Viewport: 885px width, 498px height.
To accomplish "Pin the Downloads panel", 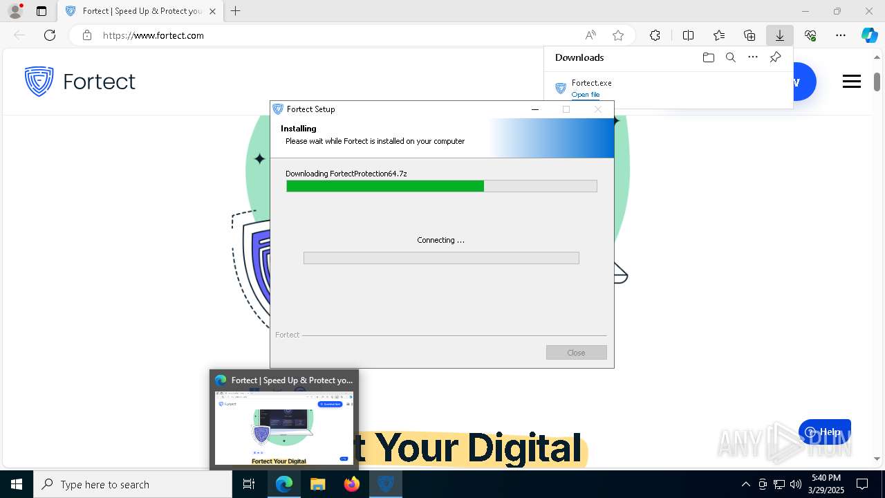I will [x=775, y=57].
